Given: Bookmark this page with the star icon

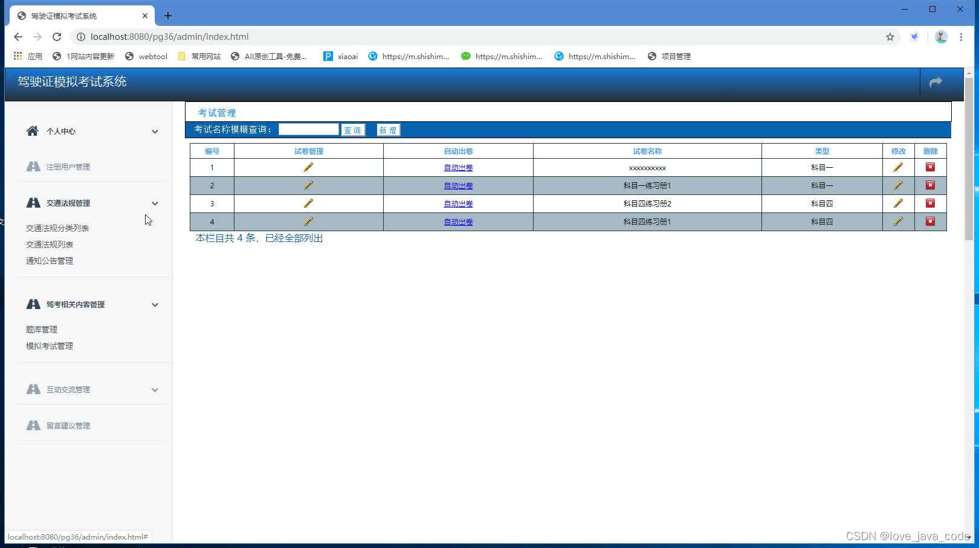Looking at the screenshot, I should click(x=890, y=37).
